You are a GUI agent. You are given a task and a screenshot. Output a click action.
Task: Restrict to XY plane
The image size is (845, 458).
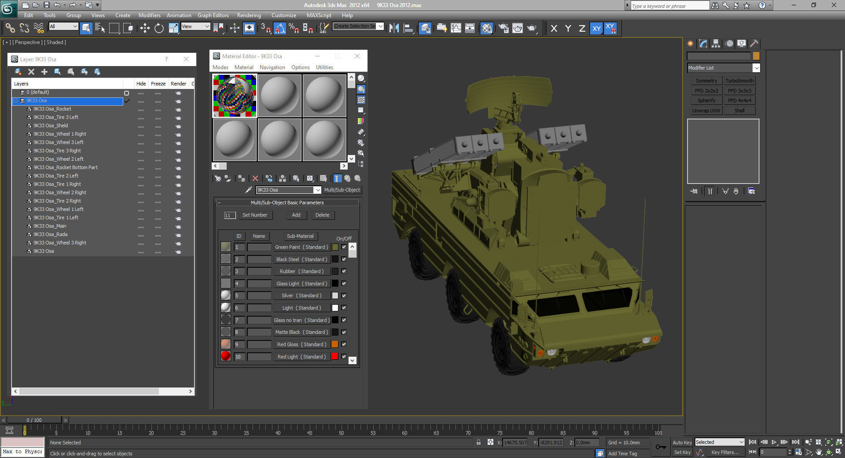(596, 28)
